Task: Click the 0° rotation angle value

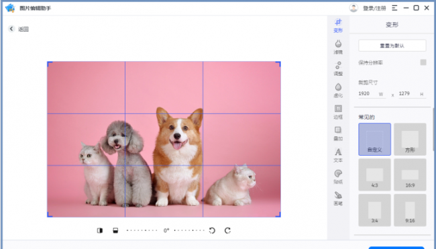Action: pyautogui.click(x=166, y=231)
